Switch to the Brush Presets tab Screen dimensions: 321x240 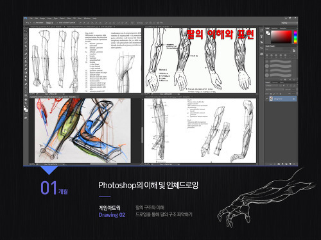[270, 46]
